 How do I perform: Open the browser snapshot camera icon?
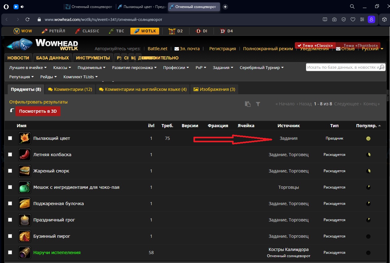point(334,19)
